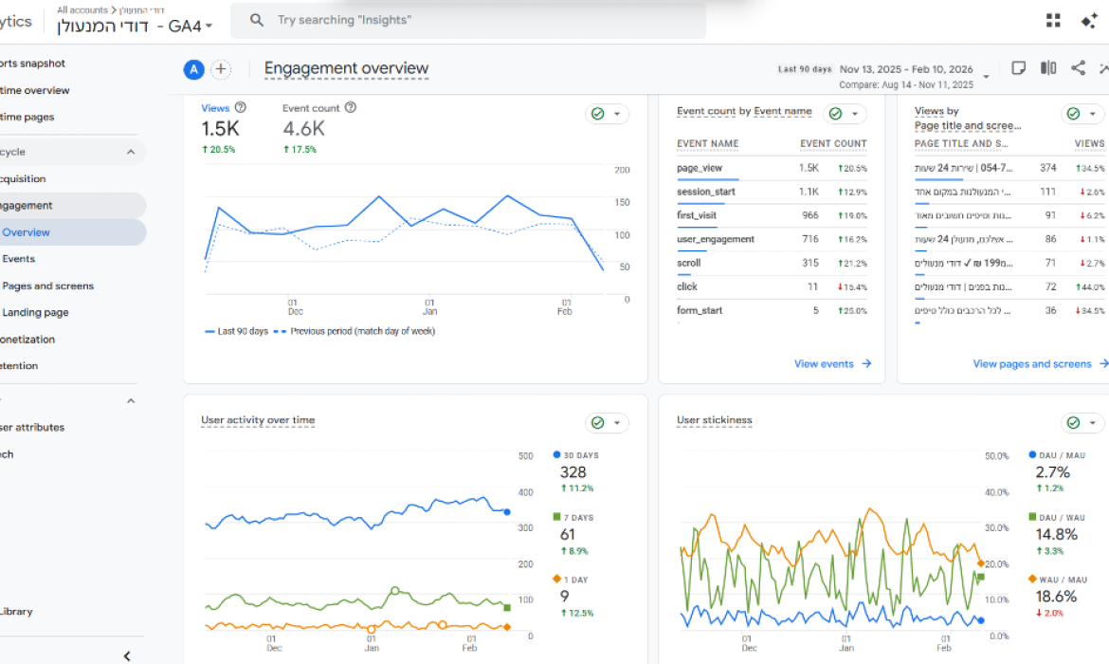This screenshot has height=664, width=1109.
Task: Open Insights with the sparkle icon
Action: [x=1091, y=20]
